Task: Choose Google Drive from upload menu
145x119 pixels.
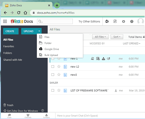Action: pyautogui.click(x=60, y=49)
